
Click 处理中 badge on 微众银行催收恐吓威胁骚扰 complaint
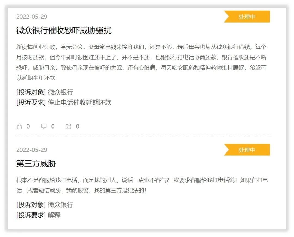pyautogui.click(x=247, y=17)
